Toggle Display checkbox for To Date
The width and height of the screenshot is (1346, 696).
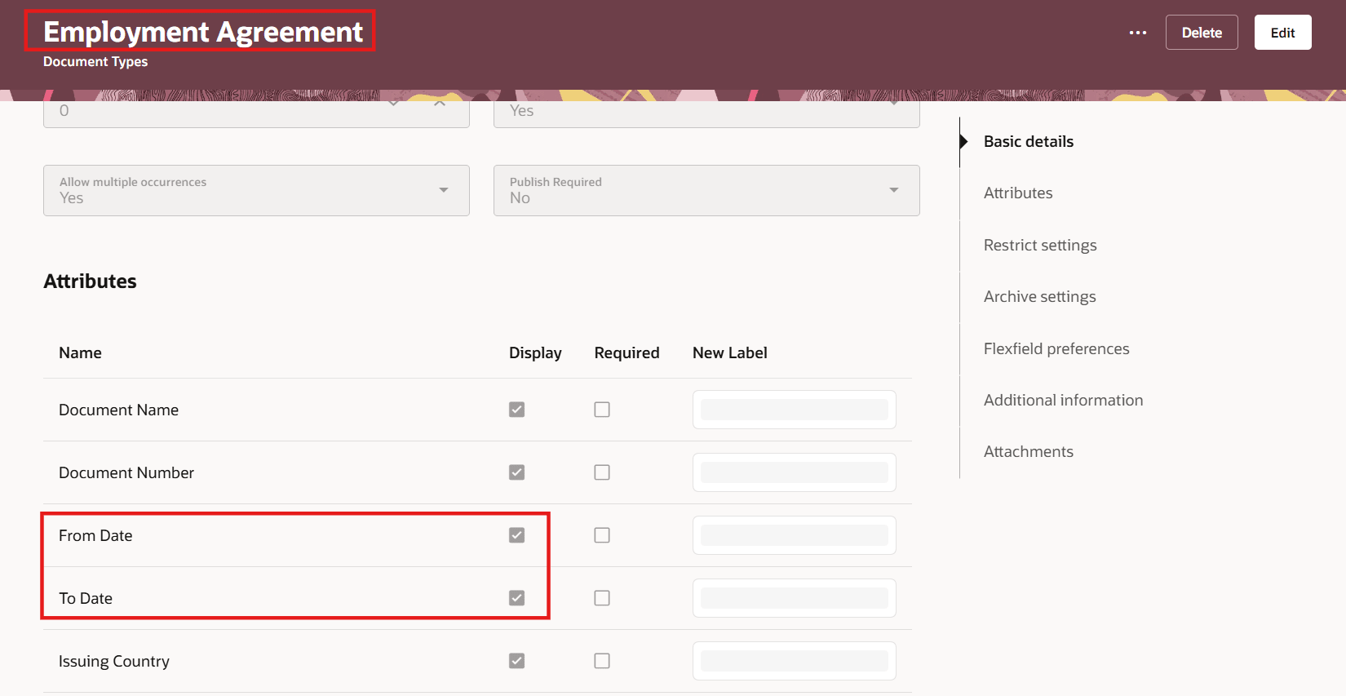(516, 598)
